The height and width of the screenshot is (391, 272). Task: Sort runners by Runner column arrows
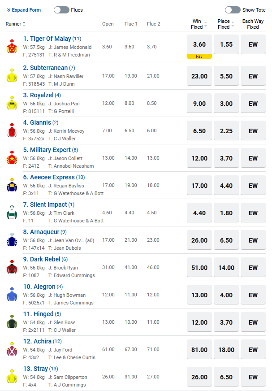pos(24,24)
